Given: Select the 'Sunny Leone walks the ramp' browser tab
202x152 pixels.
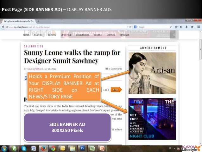Looking at the screenshot, I should 18,21.
